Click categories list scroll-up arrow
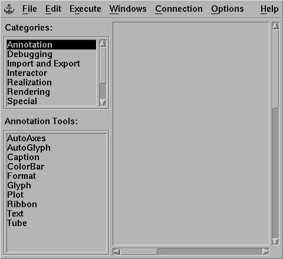The width and height of the screenshot is (283, 259). click(x=103, y=44)
